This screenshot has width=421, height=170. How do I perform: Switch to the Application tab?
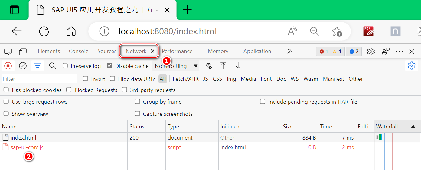257,51
